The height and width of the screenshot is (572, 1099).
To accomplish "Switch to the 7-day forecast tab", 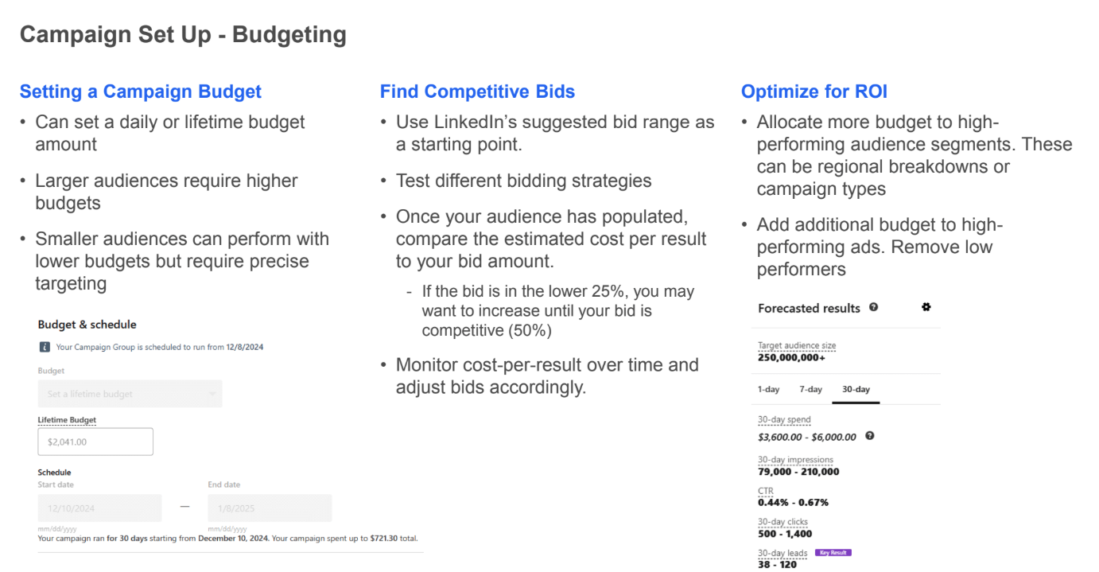I will (810, 389).
